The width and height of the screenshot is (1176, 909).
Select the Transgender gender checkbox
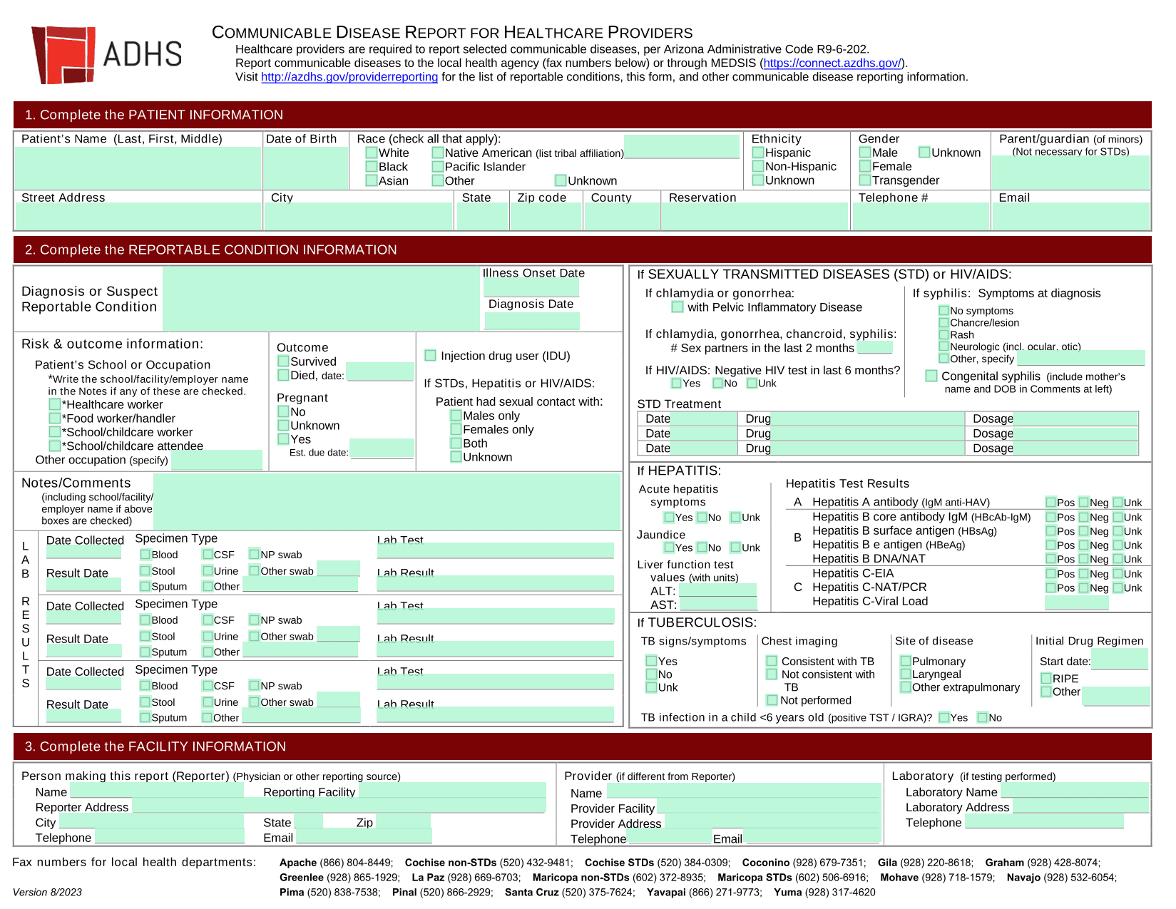(865, 180)
